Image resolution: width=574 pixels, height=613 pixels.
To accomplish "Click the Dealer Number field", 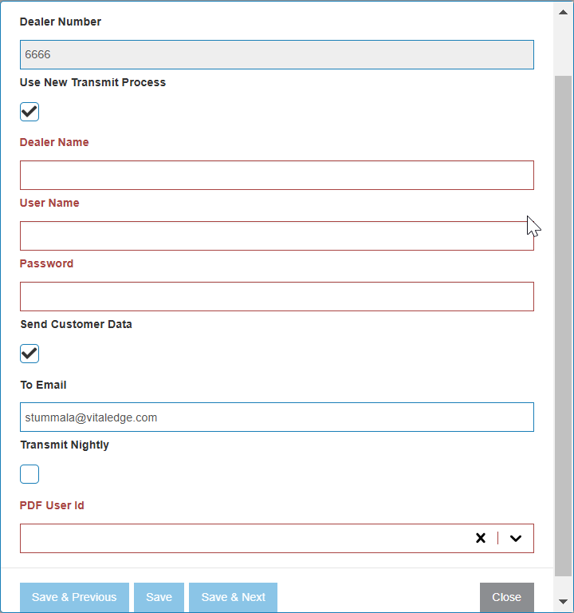I will click(x=277, y=55).
